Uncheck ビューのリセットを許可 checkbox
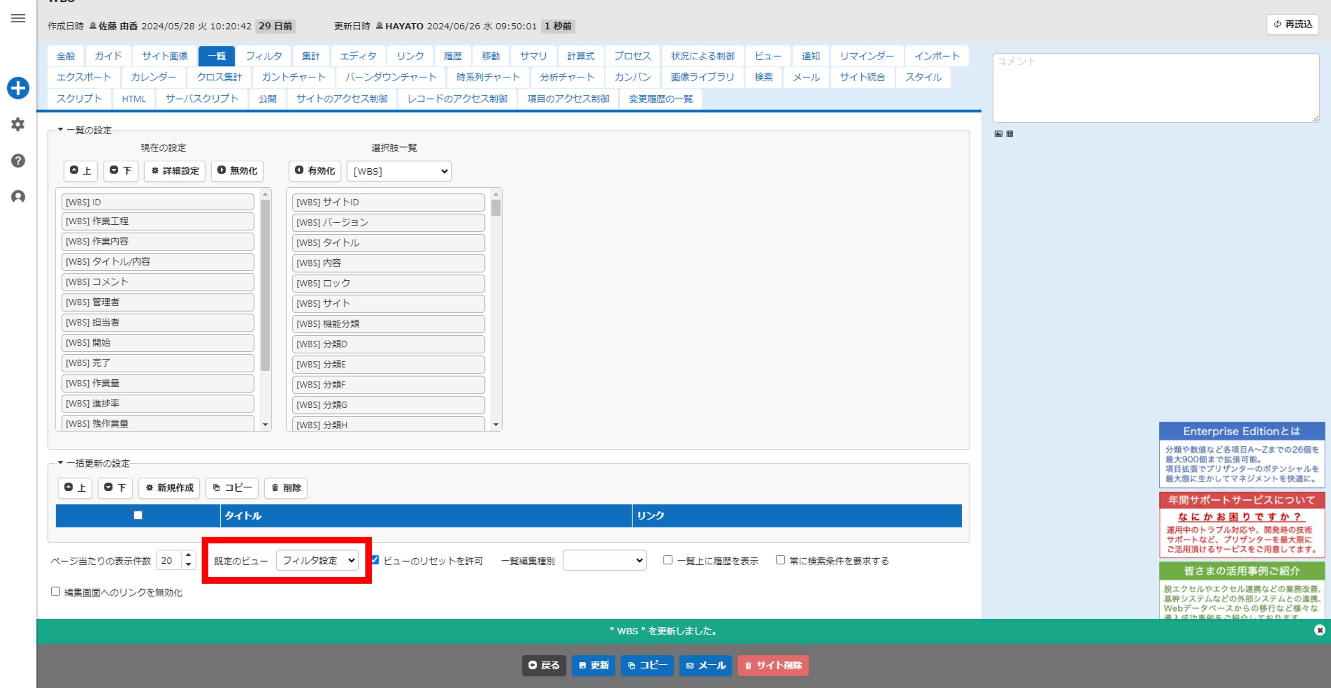 pos(375,560)
